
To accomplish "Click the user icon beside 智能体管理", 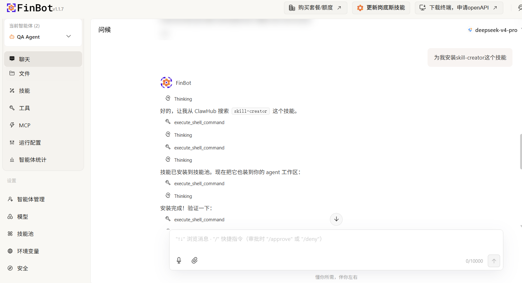I will [x=10, y=199].
